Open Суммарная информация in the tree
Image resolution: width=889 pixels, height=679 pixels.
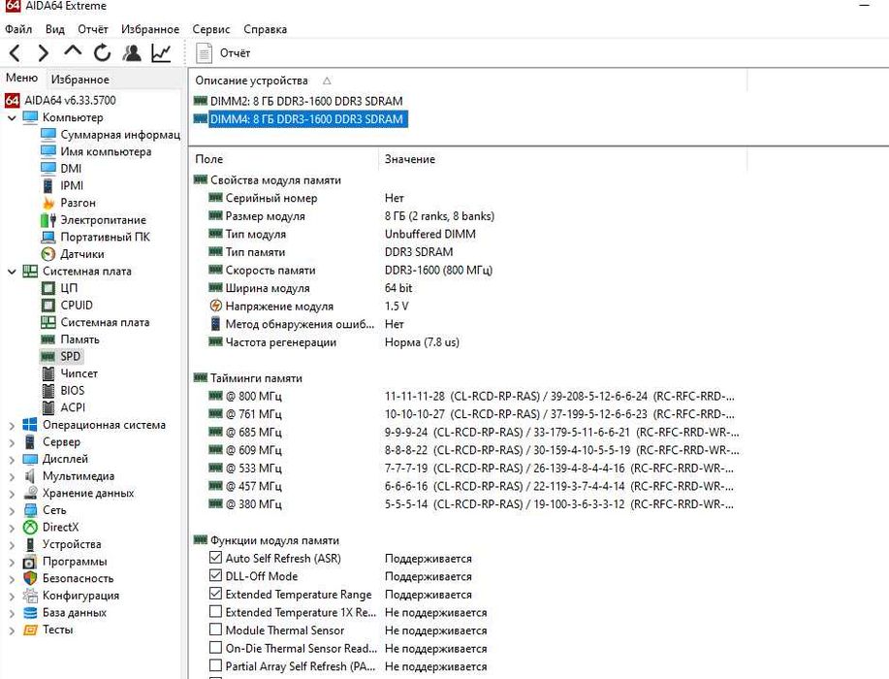[x=111, y=135]
